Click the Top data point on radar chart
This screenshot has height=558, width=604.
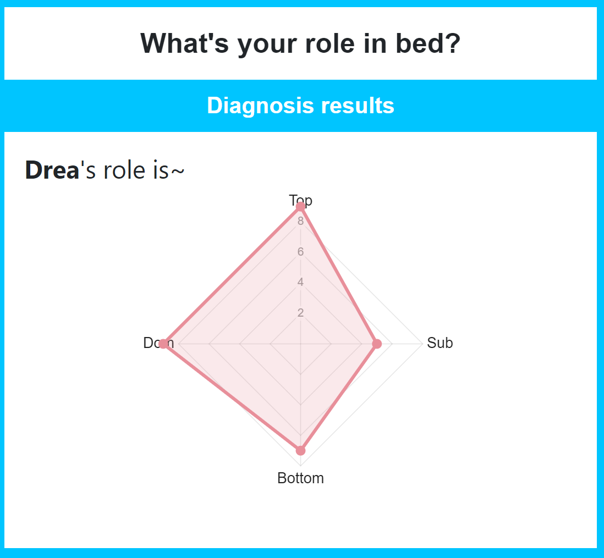pos(300,207)
